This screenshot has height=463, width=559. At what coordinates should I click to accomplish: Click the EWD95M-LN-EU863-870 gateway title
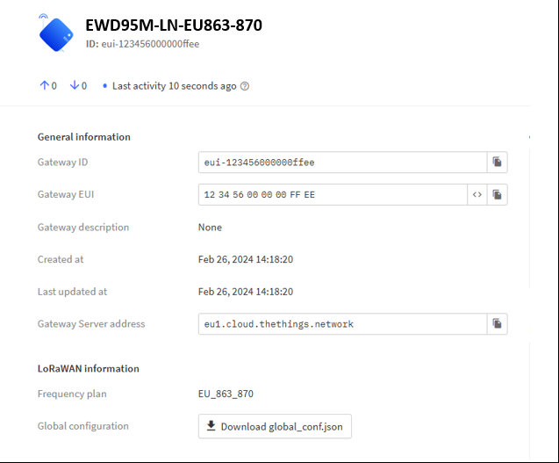click(173, 25)
